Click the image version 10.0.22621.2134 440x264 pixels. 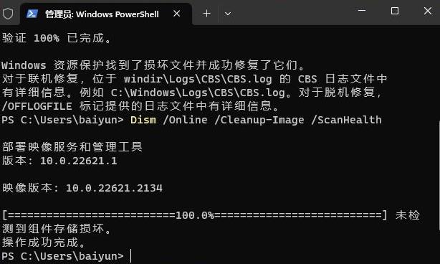[x=114, y=188]
